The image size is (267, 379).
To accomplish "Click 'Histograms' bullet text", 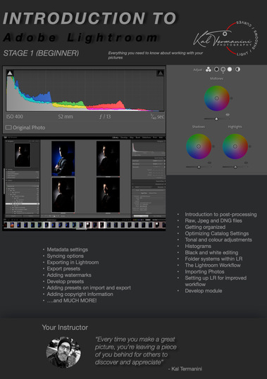I will click(198, 246).
